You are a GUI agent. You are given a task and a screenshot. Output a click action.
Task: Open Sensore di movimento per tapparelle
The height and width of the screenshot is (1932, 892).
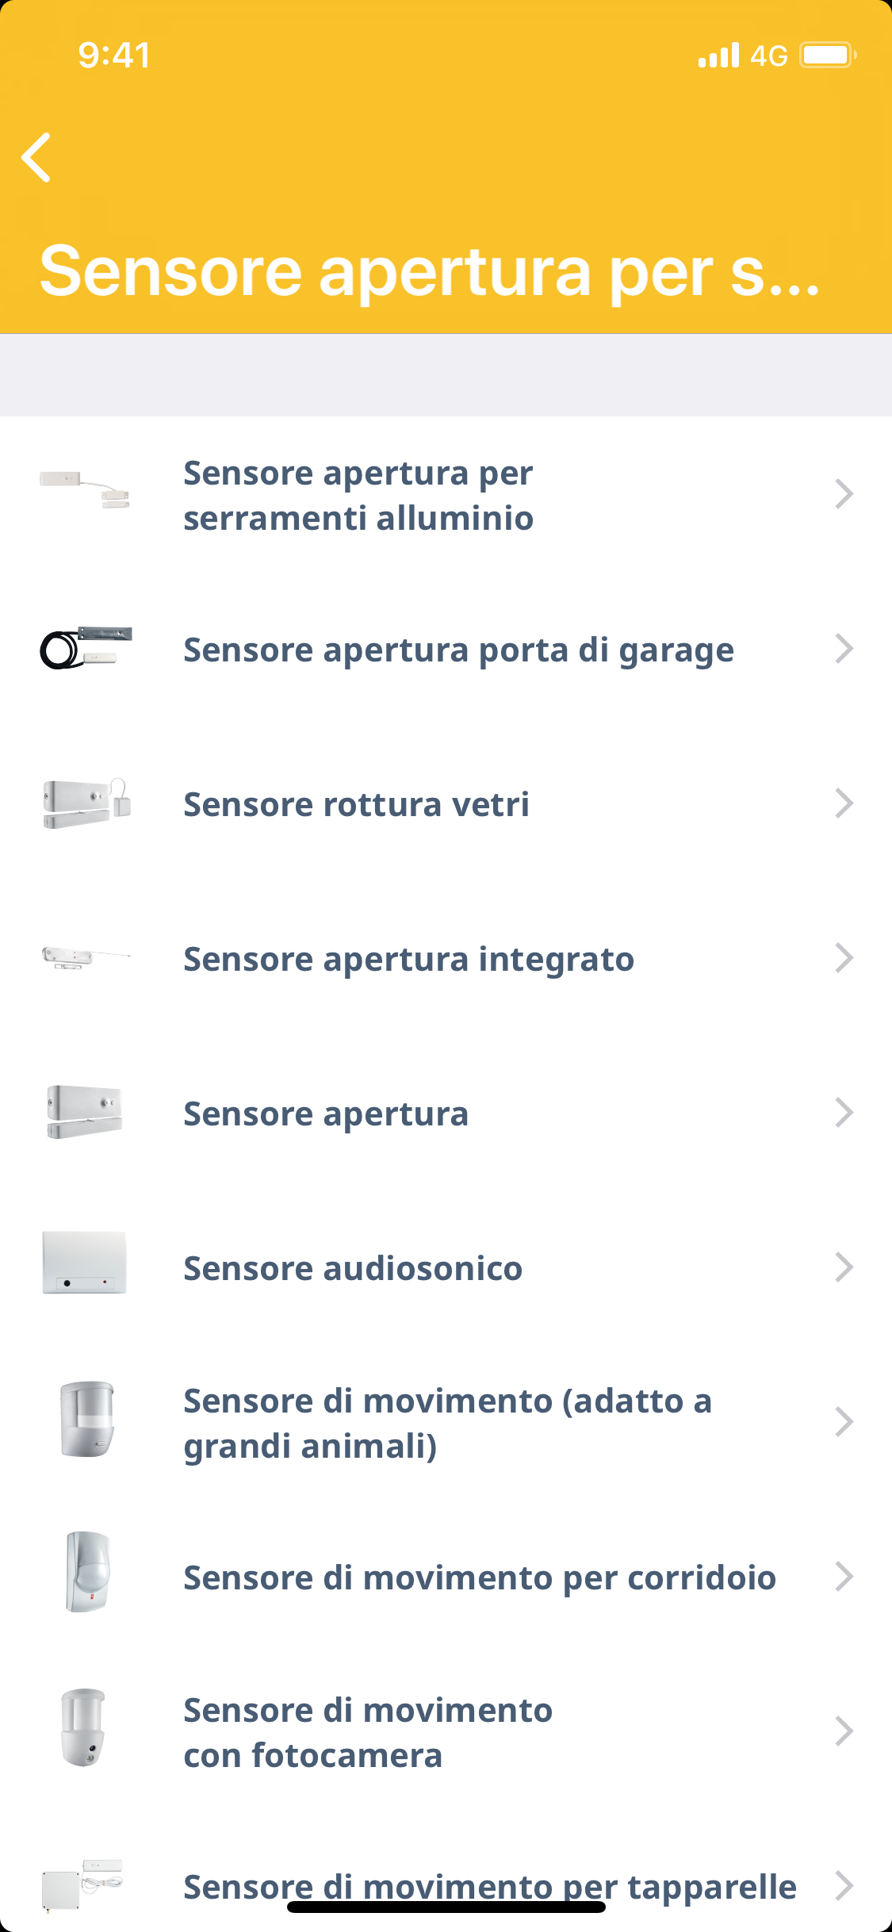point(489,1886)
